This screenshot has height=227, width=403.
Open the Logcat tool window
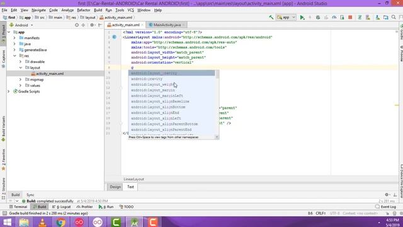[62, 207]
